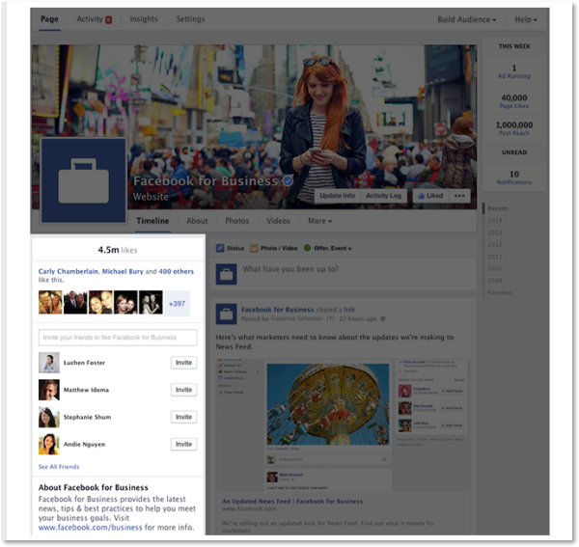Click the 400 others link

[177, 271]
